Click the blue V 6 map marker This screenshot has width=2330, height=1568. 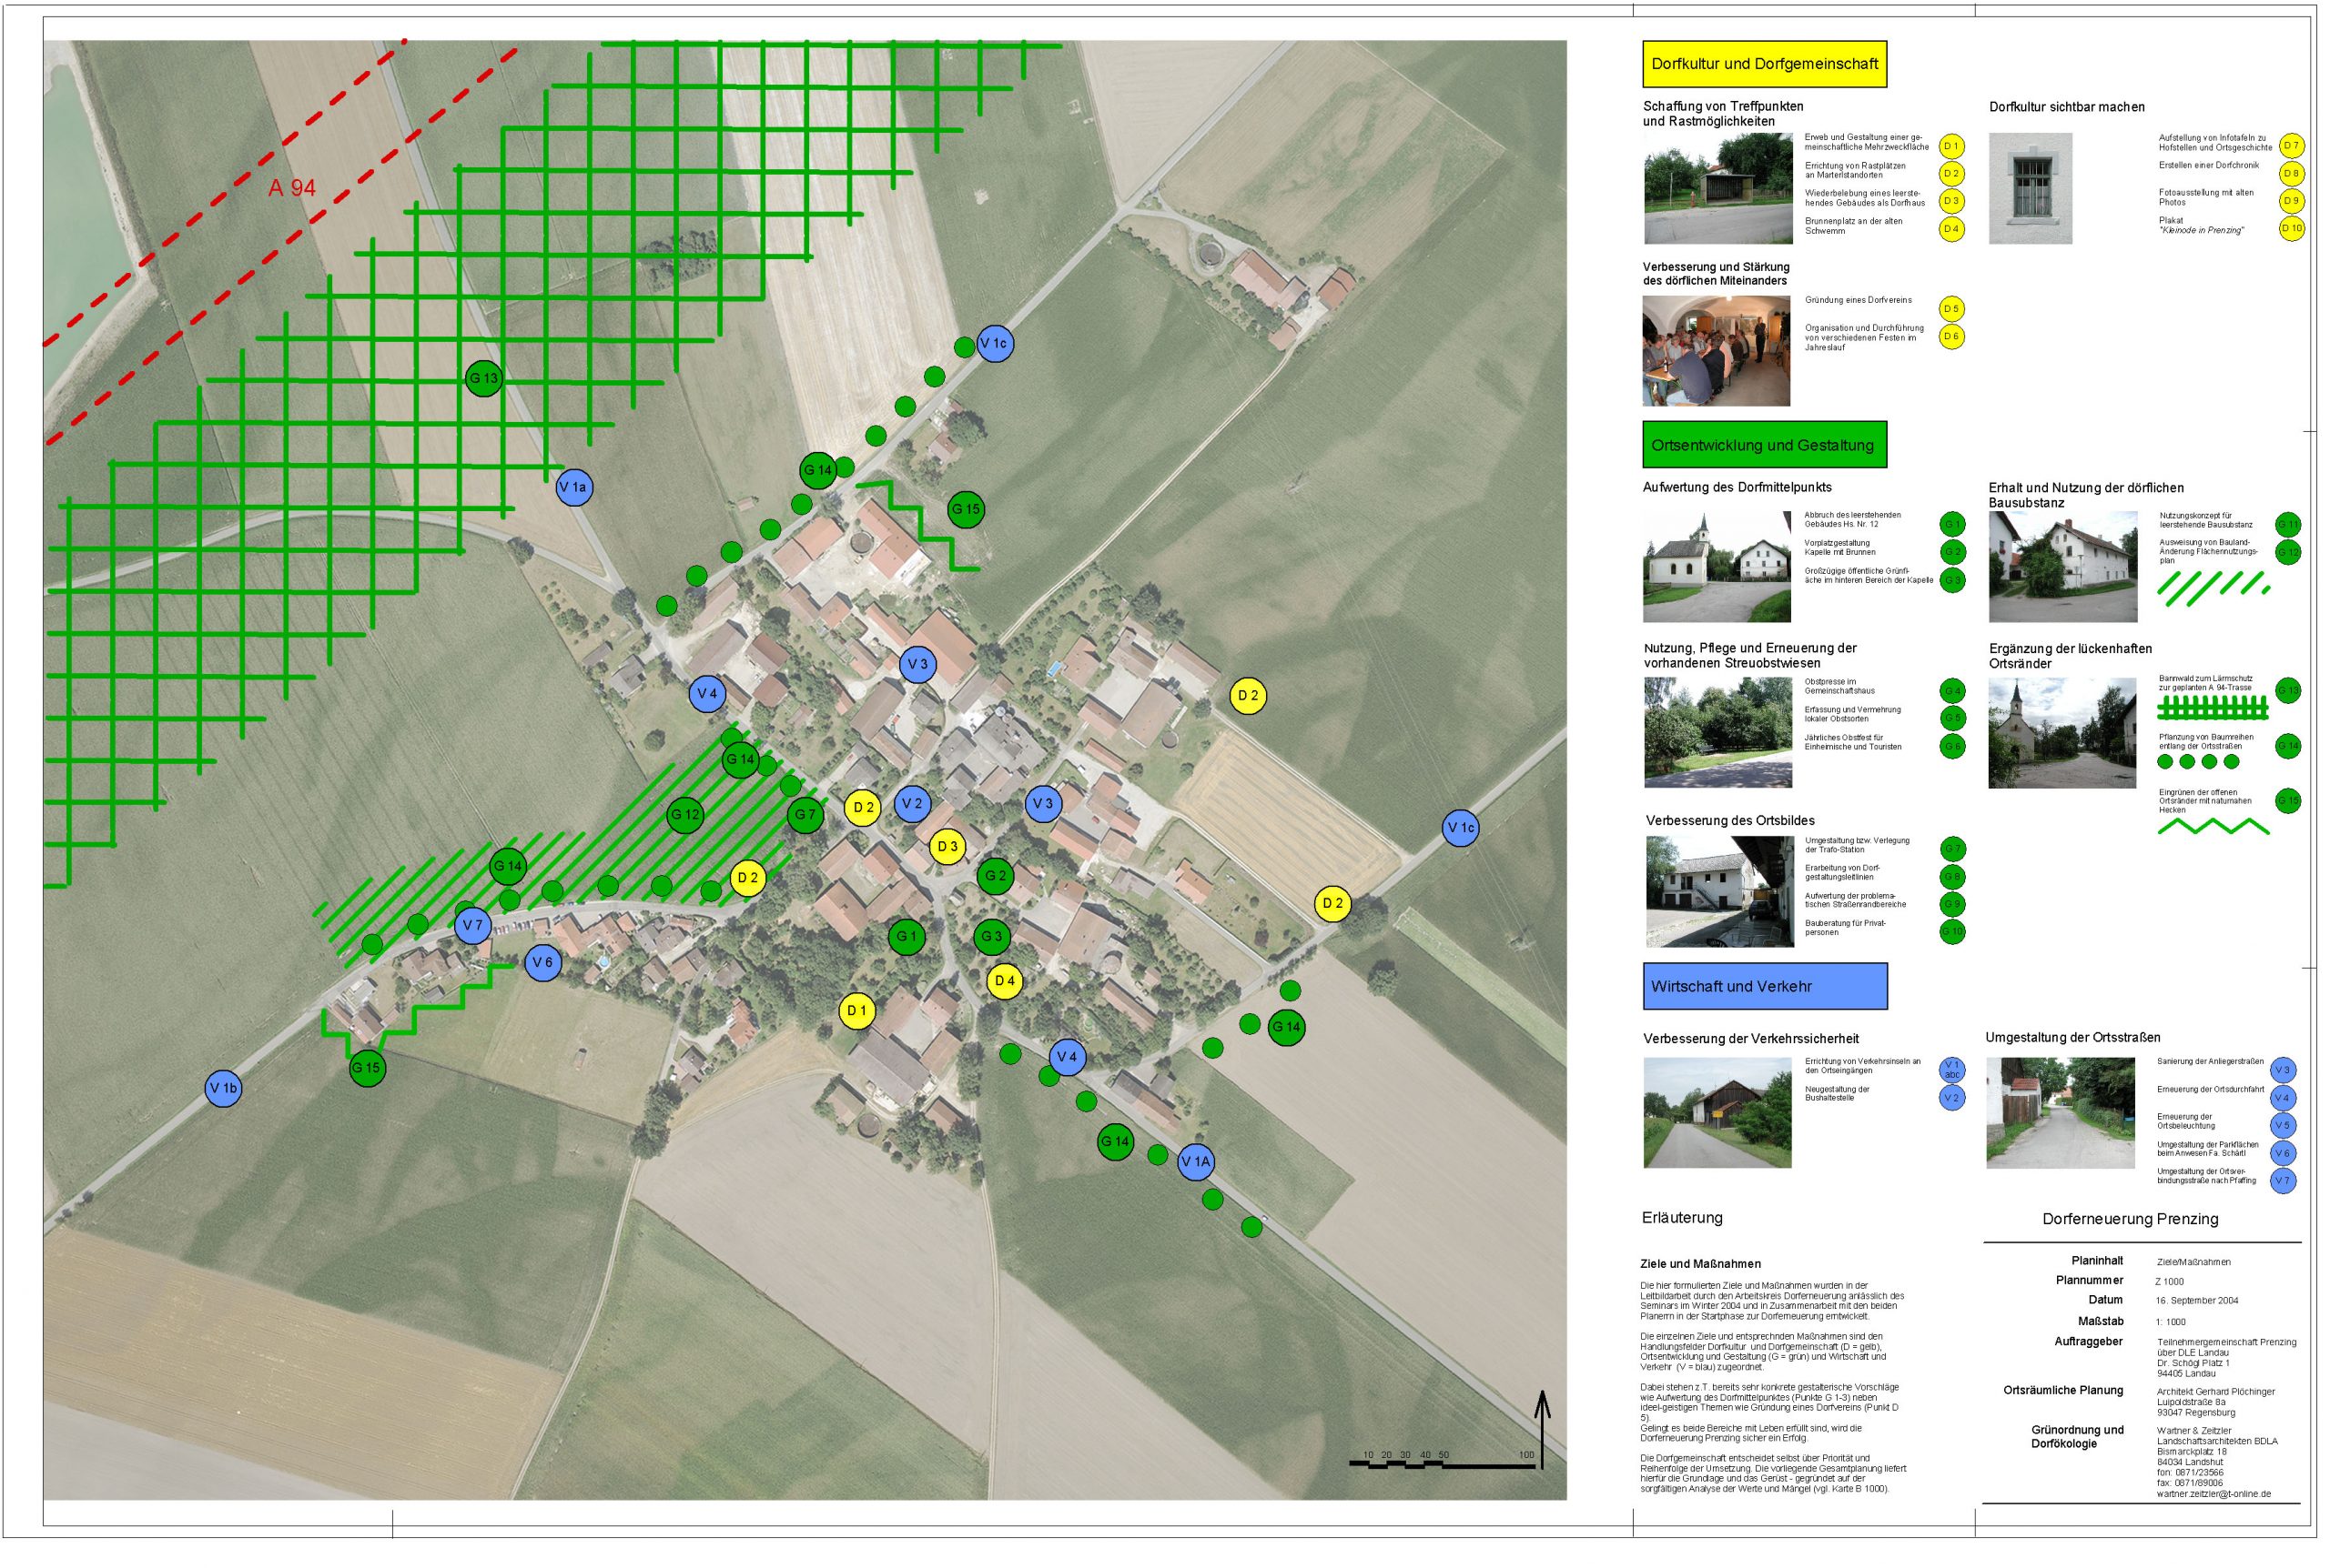tap(542, 963)
